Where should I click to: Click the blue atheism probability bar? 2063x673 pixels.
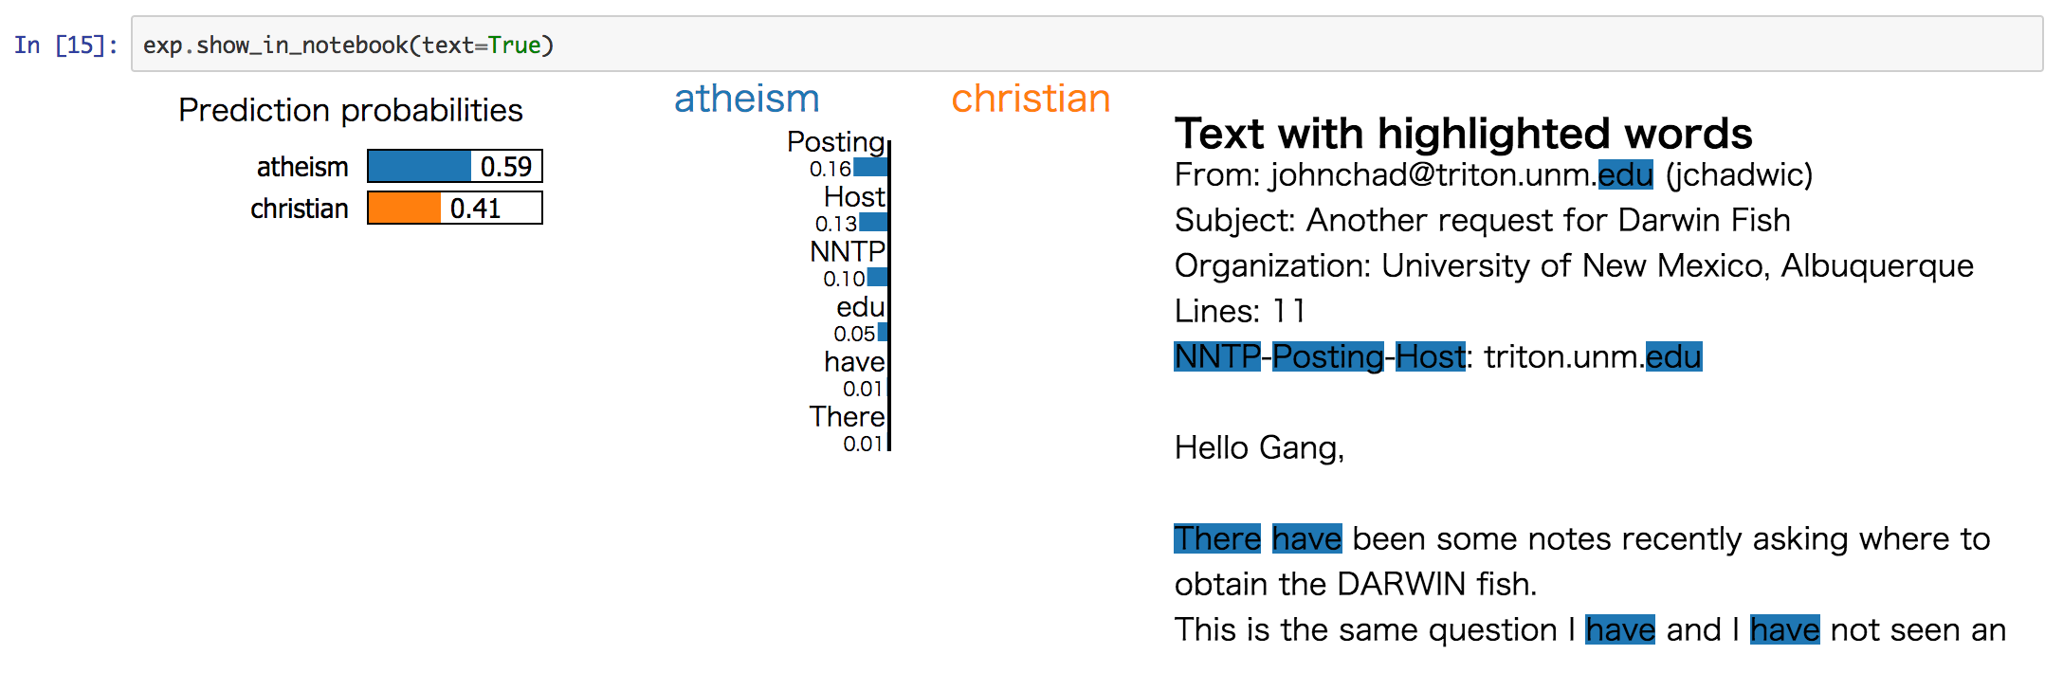[x=419, y=166]
